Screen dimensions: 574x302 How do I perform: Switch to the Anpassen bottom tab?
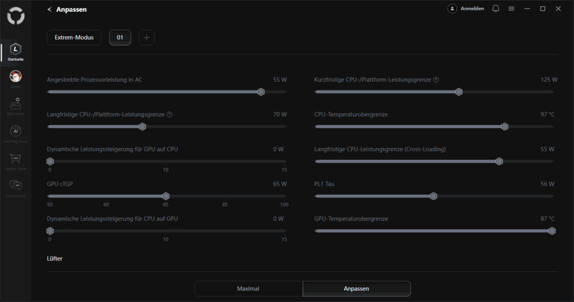tap(356, 289)
